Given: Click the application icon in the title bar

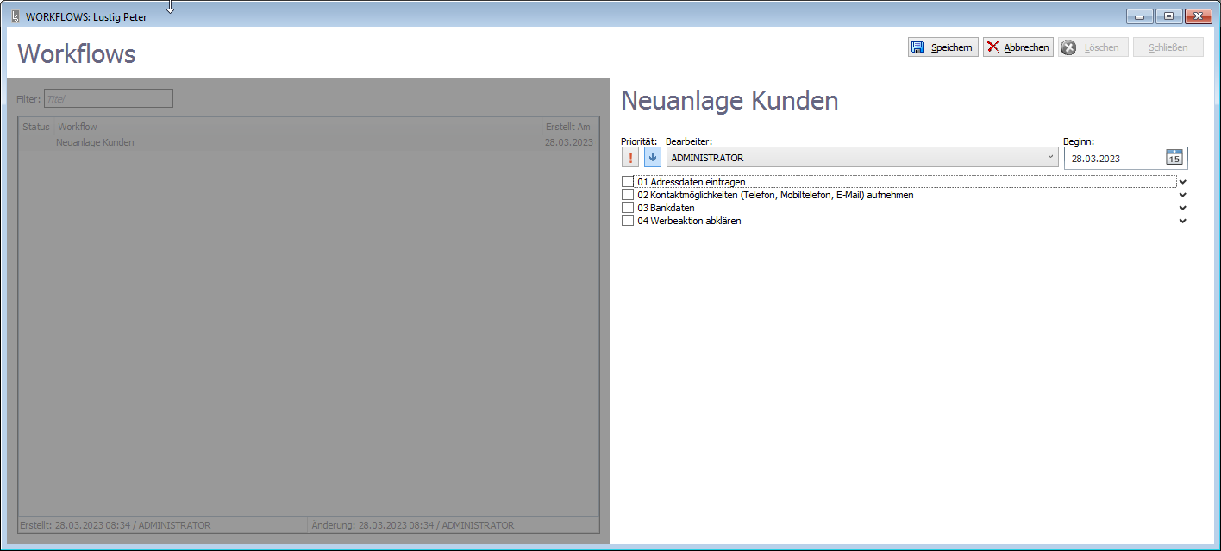Looking at the screenshot, I should pos(16,16).
